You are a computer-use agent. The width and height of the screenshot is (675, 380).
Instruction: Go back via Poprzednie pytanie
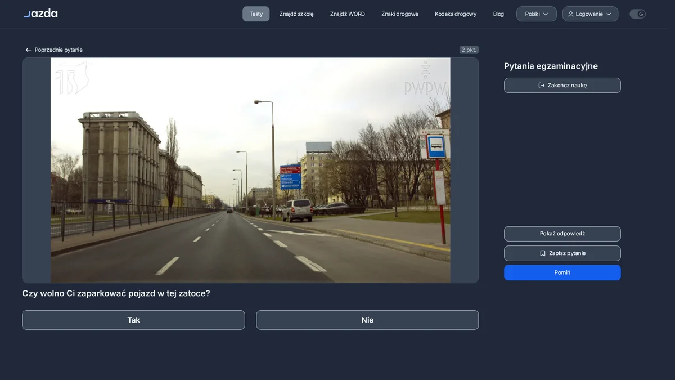click(53, 50)
